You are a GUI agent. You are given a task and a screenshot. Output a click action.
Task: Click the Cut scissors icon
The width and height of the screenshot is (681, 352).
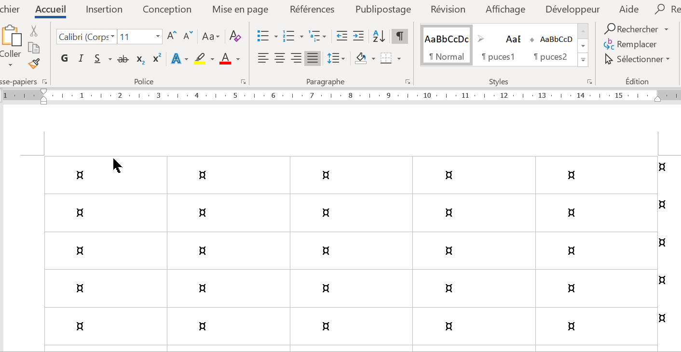pyautogui.click(x=33, y=31)
